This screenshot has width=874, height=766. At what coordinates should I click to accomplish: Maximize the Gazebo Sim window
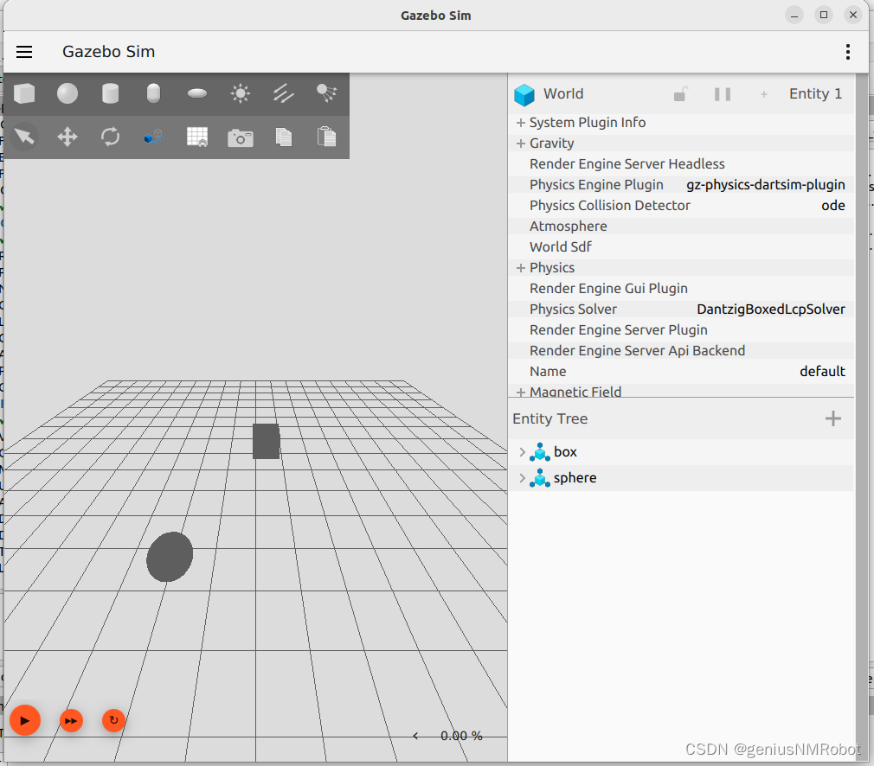pos(823,15)
